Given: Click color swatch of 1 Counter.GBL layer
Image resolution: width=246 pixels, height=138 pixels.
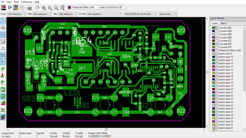Looking at the screenshot, I should tap(213, 28).
